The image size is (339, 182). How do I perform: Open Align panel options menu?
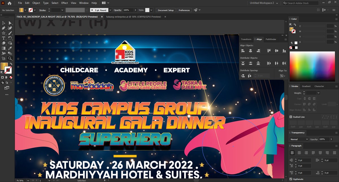click(285, 39)
